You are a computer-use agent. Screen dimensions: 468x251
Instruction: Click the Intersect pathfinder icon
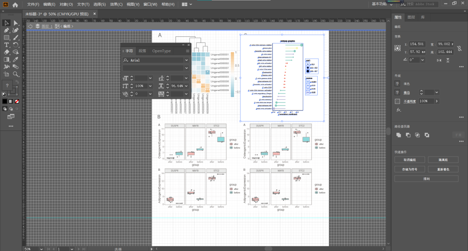418,135
